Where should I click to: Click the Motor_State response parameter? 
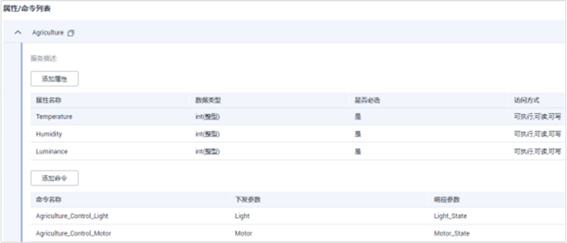(452, 233)
